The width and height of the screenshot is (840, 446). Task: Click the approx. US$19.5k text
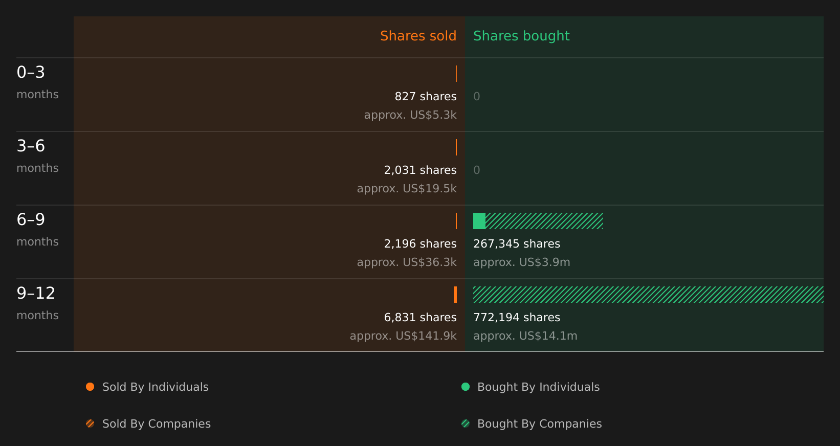click(x=407, y=189)
